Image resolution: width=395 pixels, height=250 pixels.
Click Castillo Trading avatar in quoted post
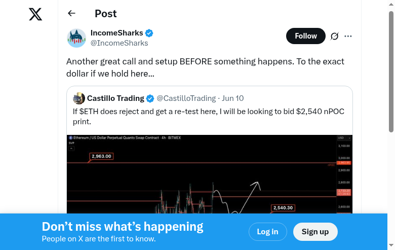coord(79,98)
